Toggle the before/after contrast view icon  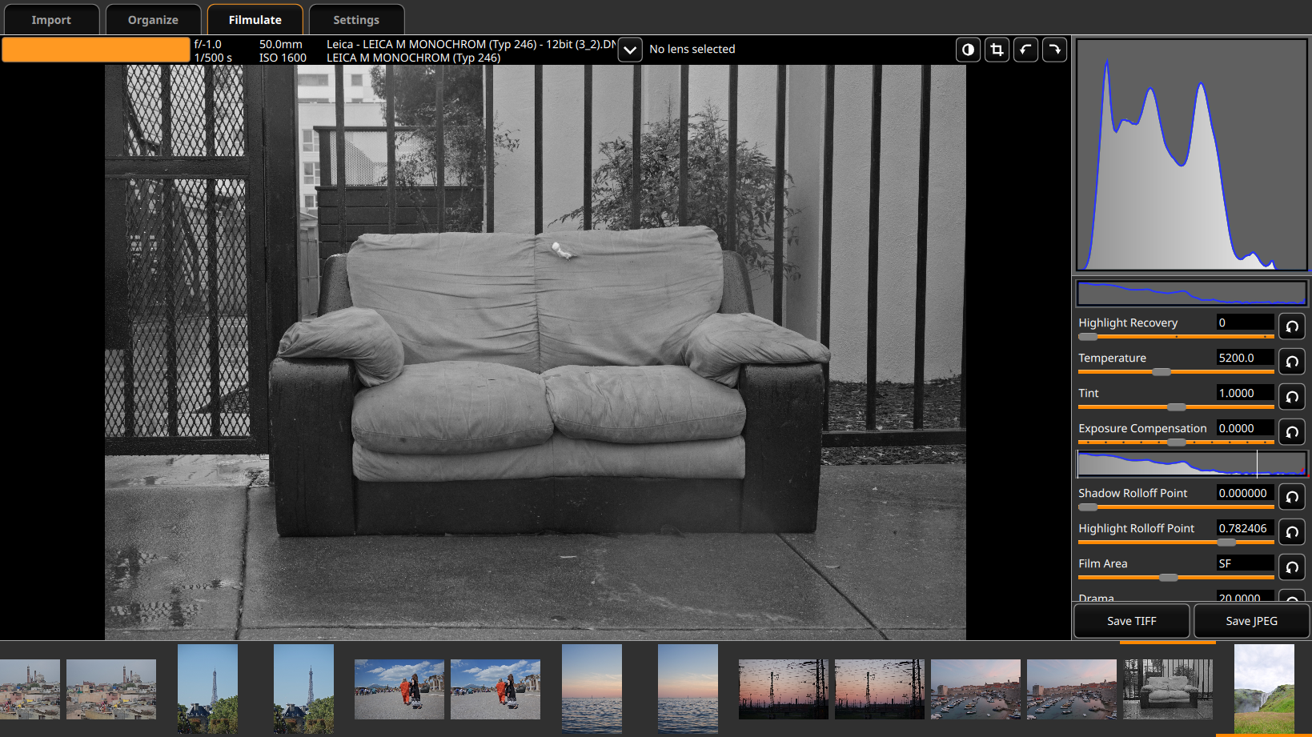point(968,50)
